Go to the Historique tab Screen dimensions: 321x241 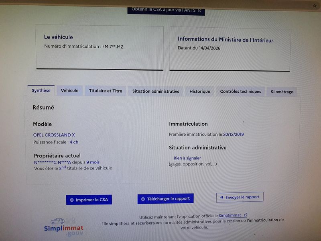199,92
